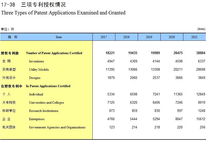
Task: Select the Chinese label '授权专利数'
Action: (x=10, y=53)
